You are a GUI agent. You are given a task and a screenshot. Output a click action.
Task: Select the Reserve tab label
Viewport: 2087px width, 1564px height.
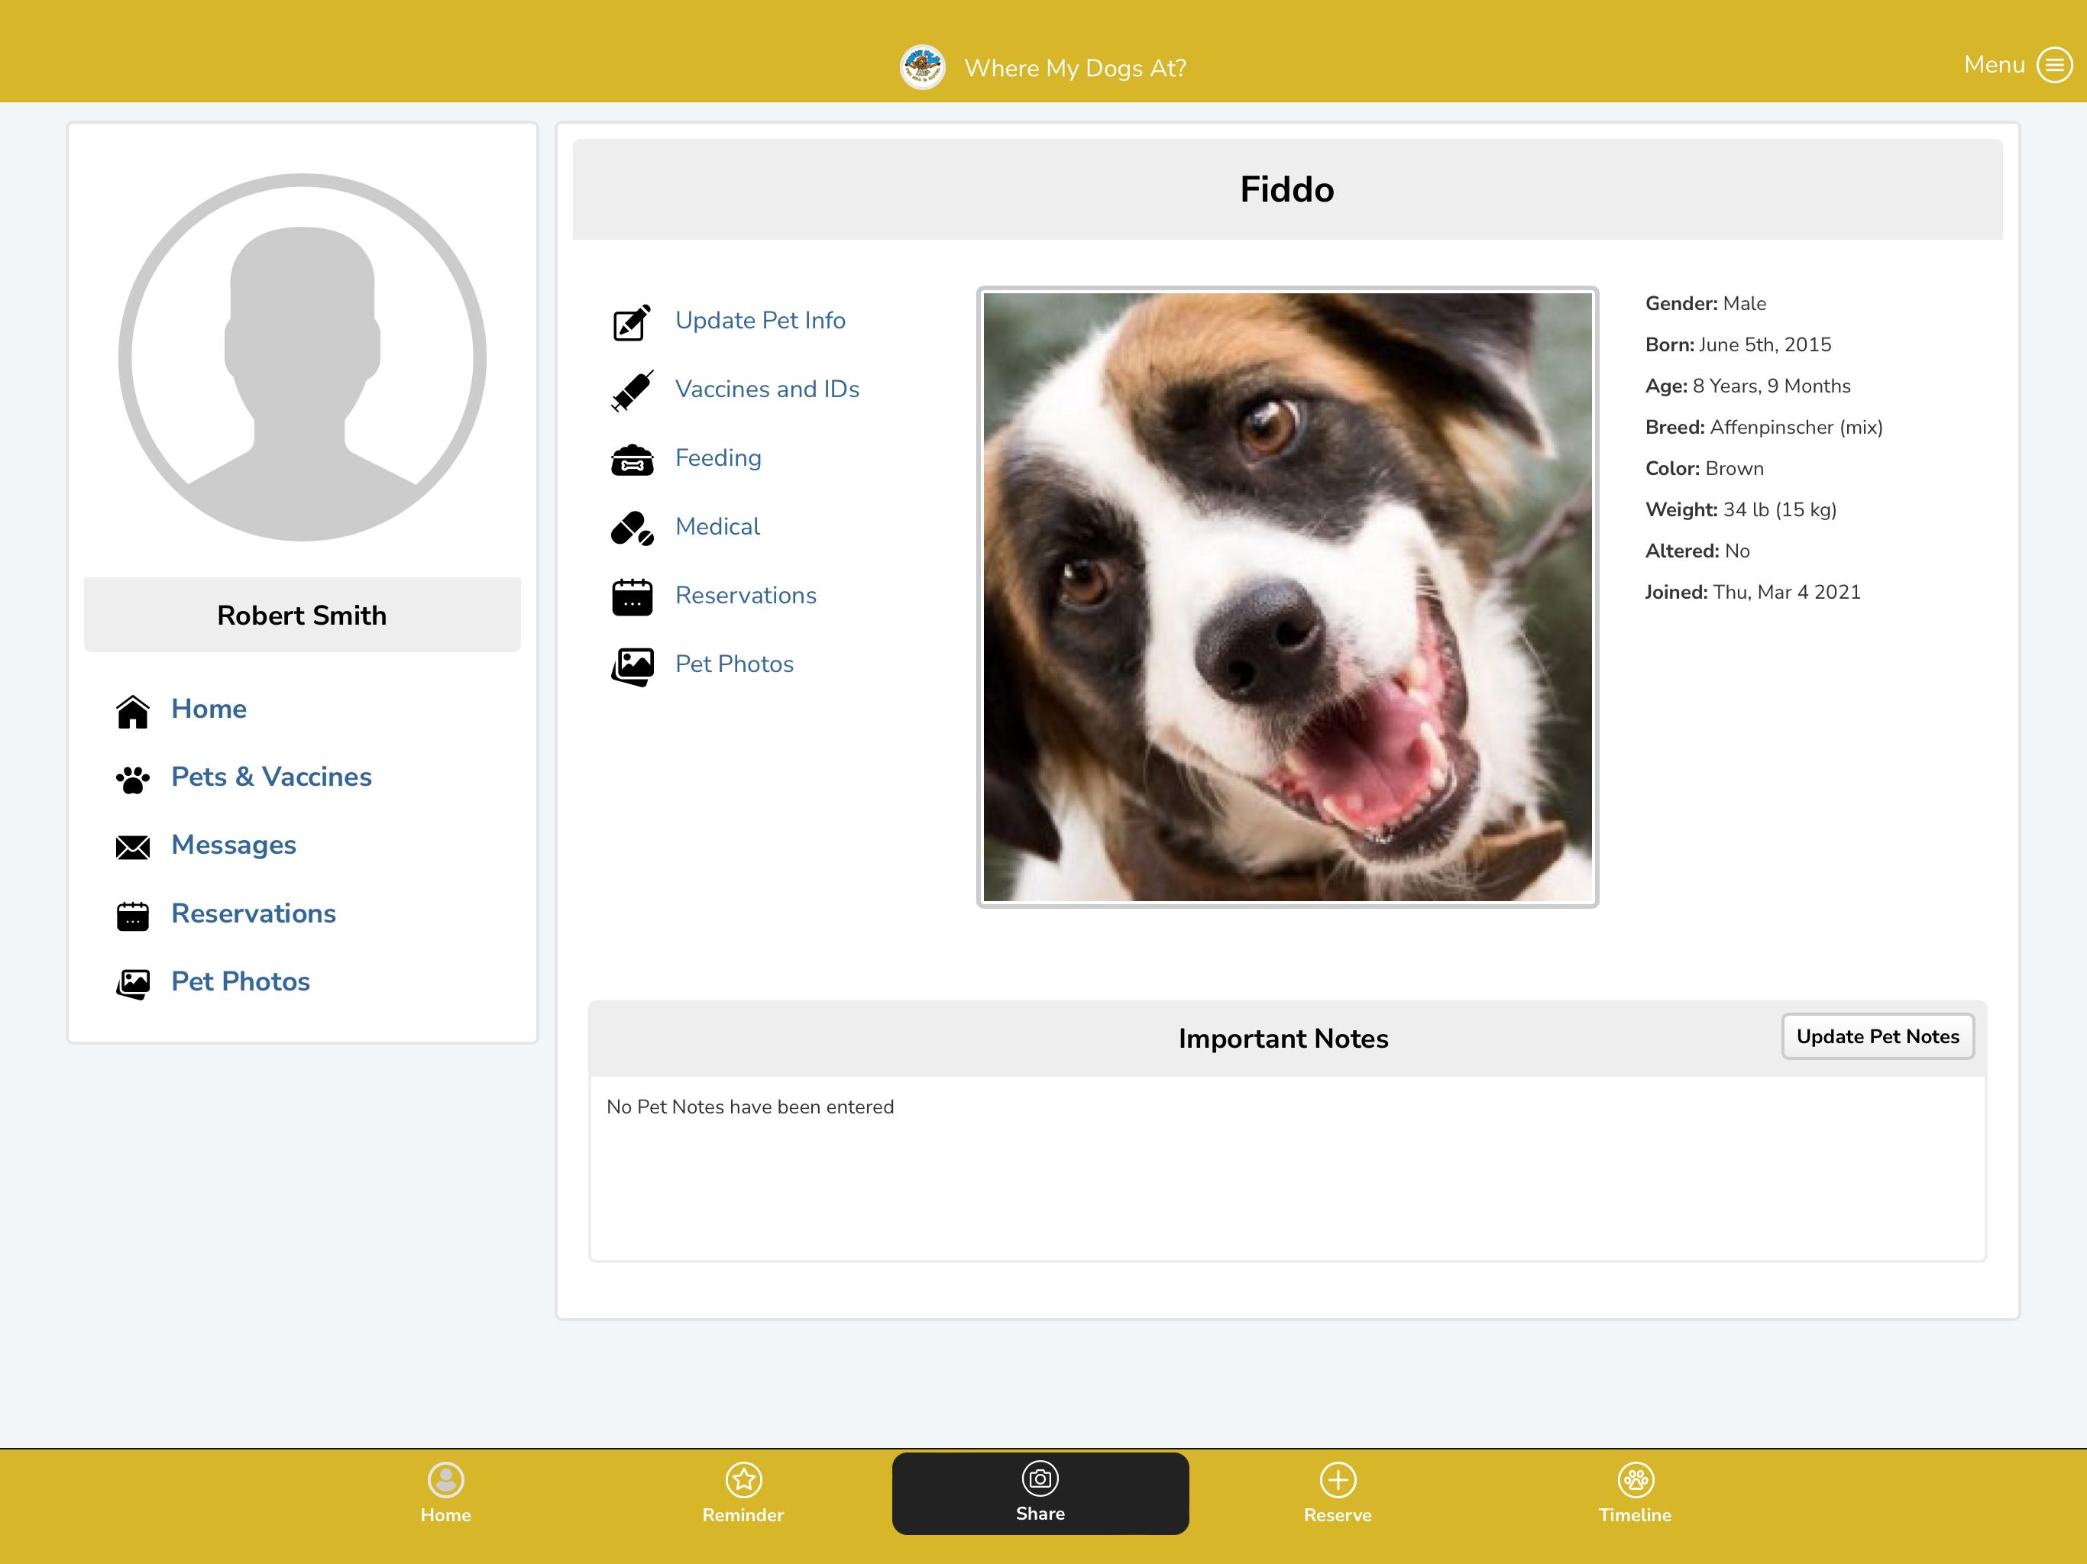(x=1338, y=1515)
